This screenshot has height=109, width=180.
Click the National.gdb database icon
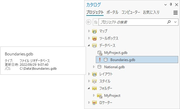click(99, 67)
